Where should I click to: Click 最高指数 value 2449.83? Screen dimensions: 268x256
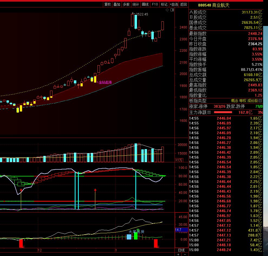pyautogui.click(x=255, y=85)
